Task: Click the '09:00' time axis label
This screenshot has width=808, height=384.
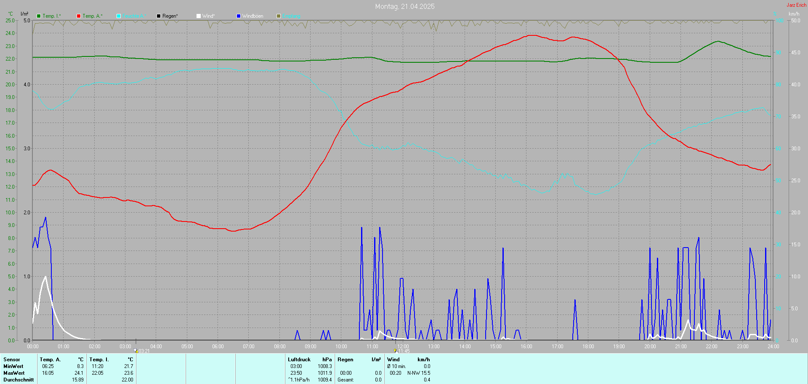Action: (311, 347)
